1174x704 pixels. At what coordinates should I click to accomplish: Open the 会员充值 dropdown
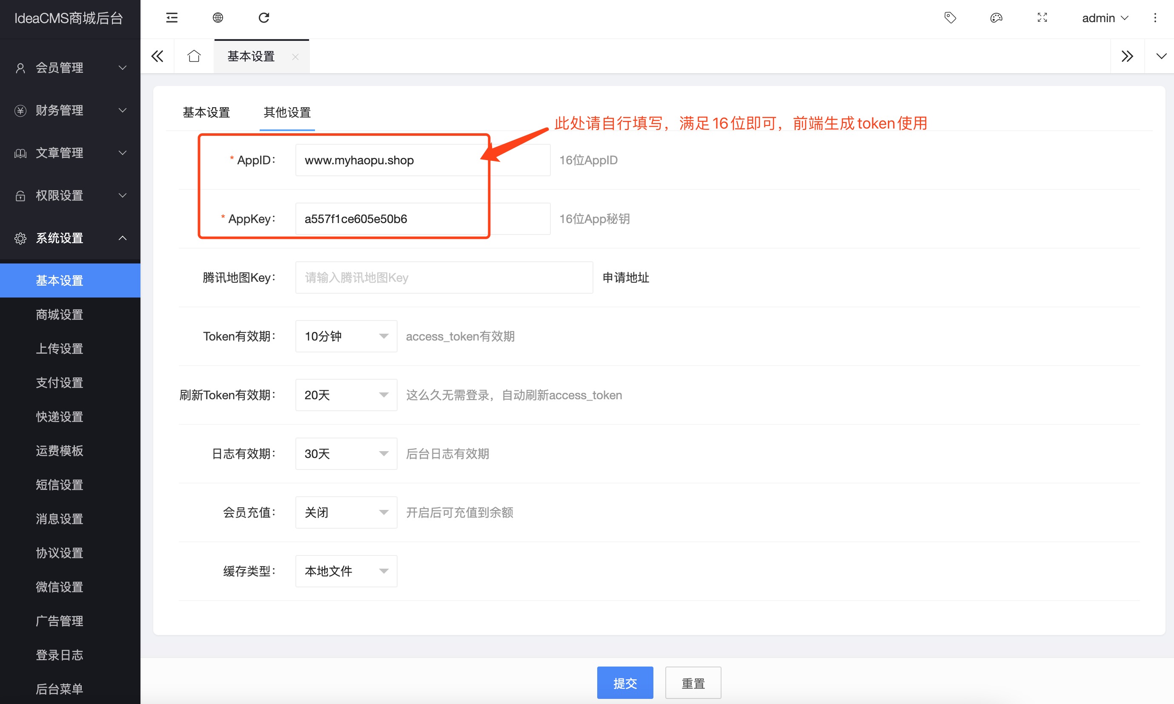coord(346,512)
